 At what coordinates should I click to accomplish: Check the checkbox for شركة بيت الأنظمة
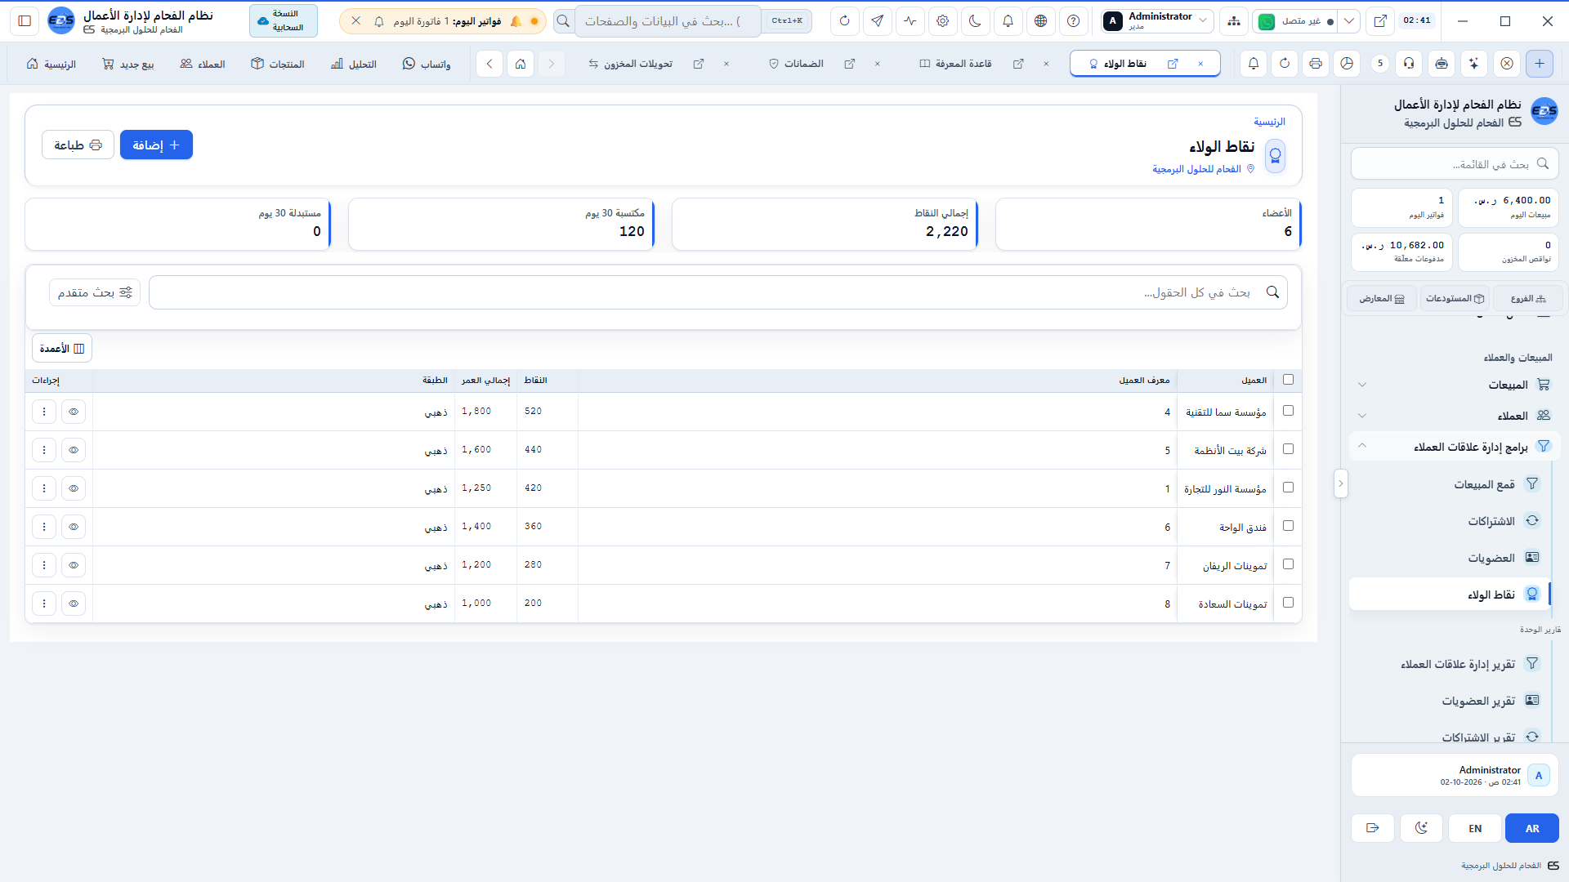tap(1288, 449)
